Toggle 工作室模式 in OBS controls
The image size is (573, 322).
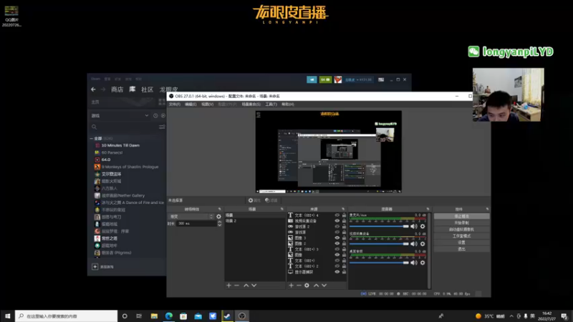[461, 236]
